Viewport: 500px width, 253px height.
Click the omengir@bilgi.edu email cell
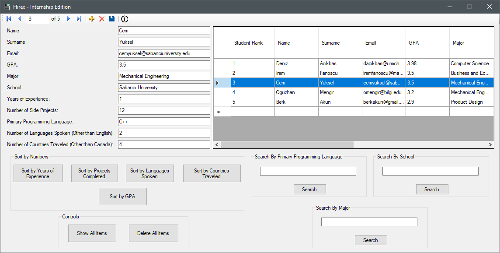click(384, 92)
